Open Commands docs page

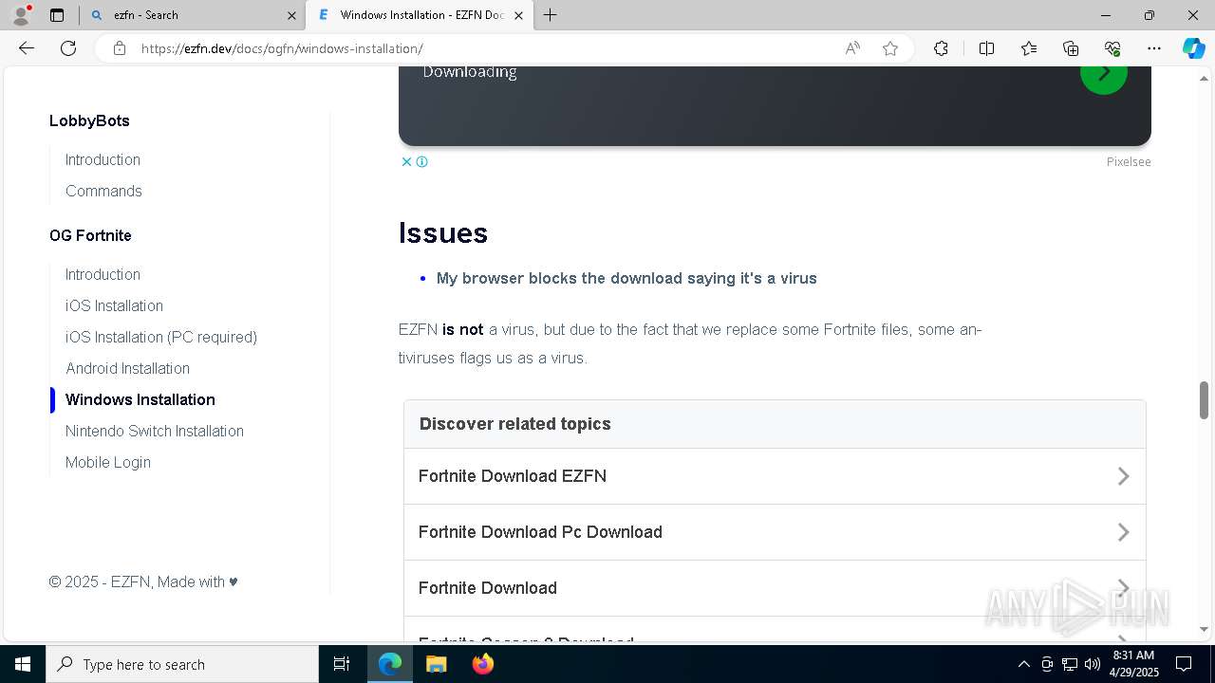tap(103, 191)
